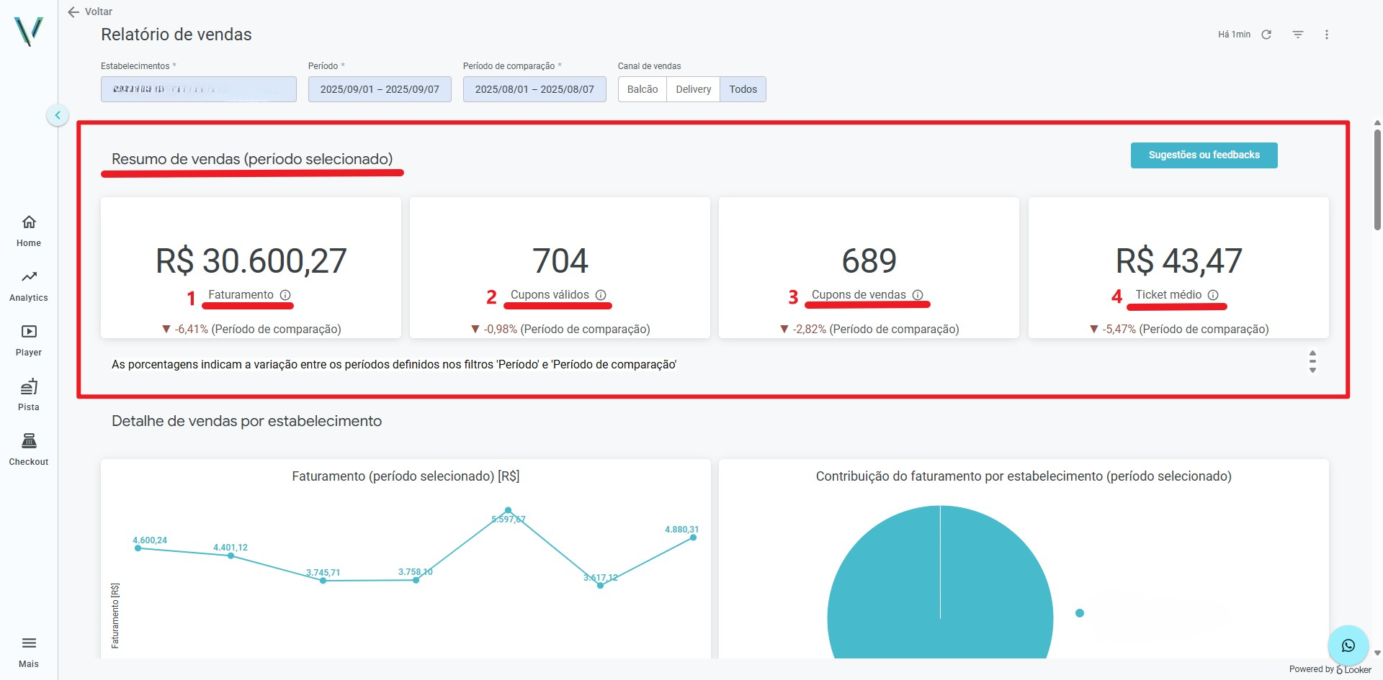Open Período de comparação date dropdown

tap(534, 89)
